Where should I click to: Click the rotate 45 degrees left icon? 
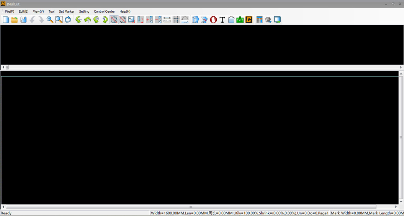96,20
